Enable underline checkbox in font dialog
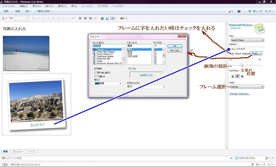This screenshot has width=276, height=167. [95, 76]
